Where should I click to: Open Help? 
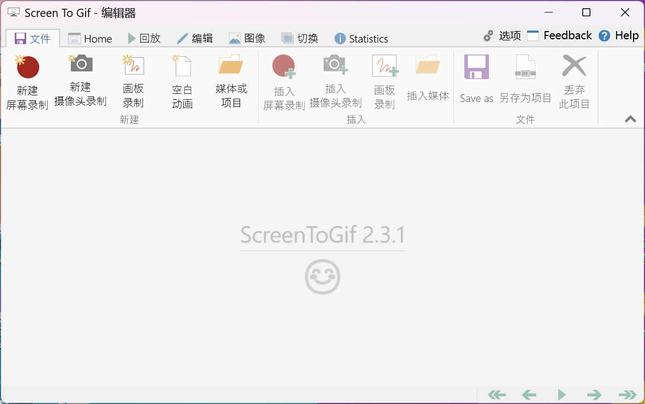coord(619,36)
